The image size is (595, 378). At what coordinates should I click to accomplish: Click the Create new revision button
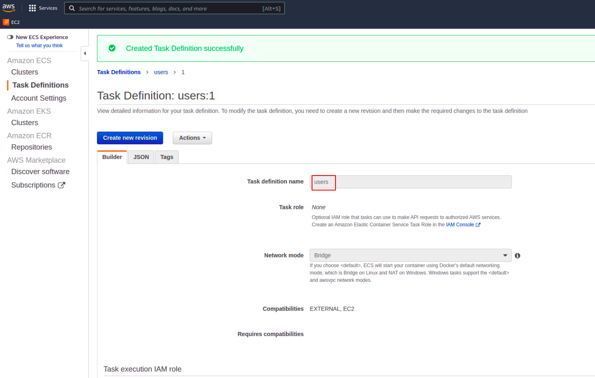point(130,138)
